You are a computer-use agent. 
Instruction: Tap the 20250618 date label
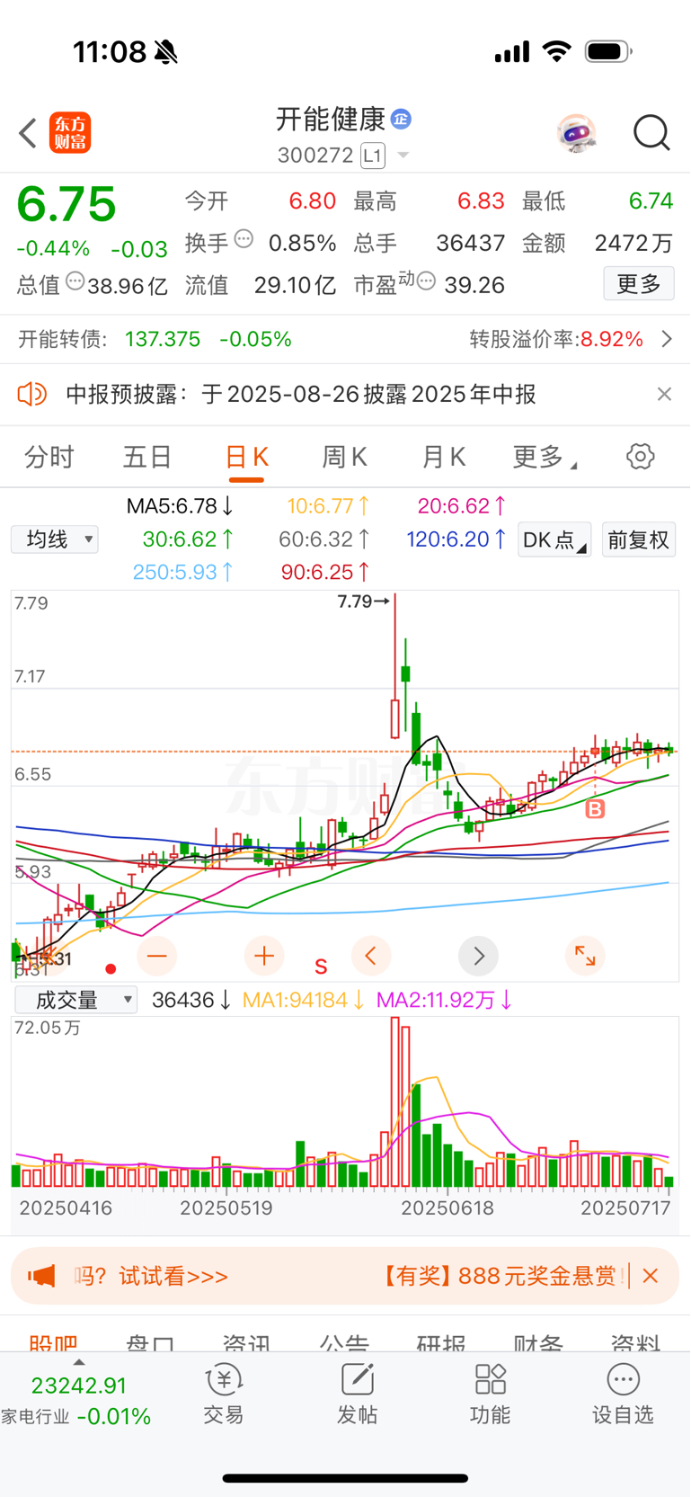point(447,1207)
